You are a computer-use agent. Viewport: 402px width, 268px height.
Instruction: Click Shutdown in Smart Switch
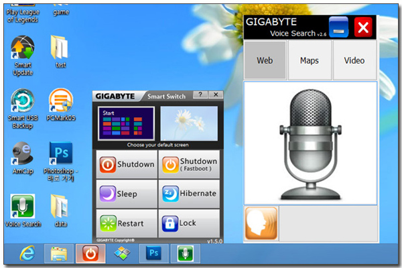click(x=127, y=164)
